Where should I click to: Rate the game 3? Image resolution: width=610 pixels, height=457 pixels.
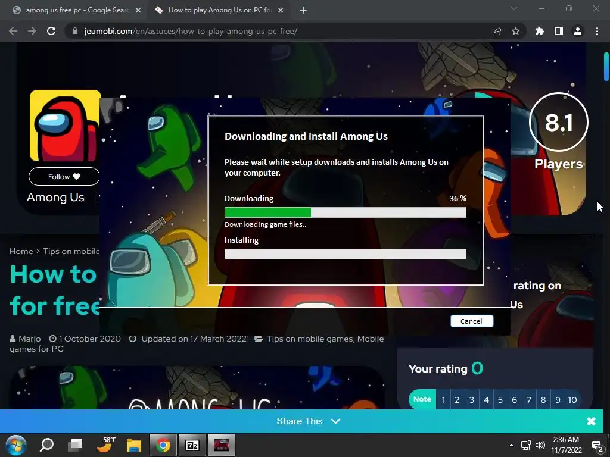point(472,399)
